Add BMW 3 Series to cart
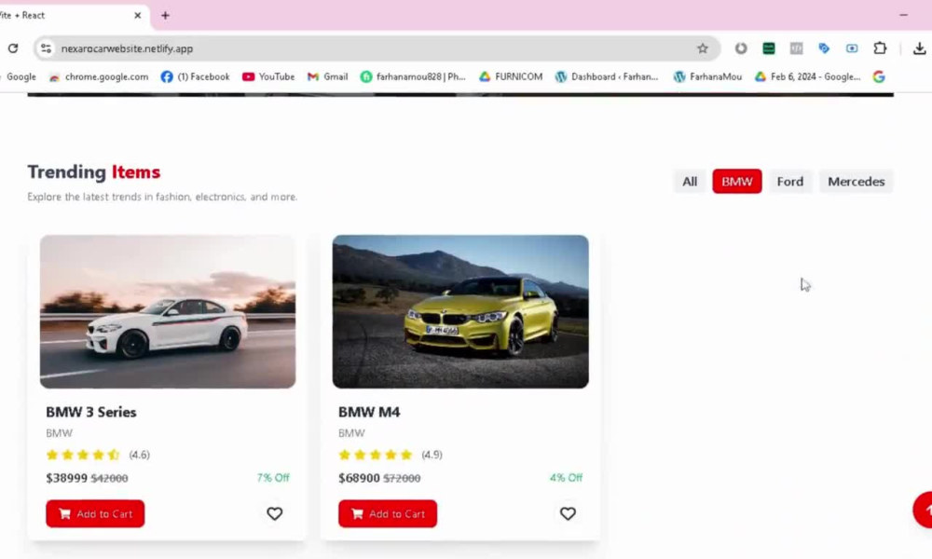This screenshot has height=559, width=932. 95,513
